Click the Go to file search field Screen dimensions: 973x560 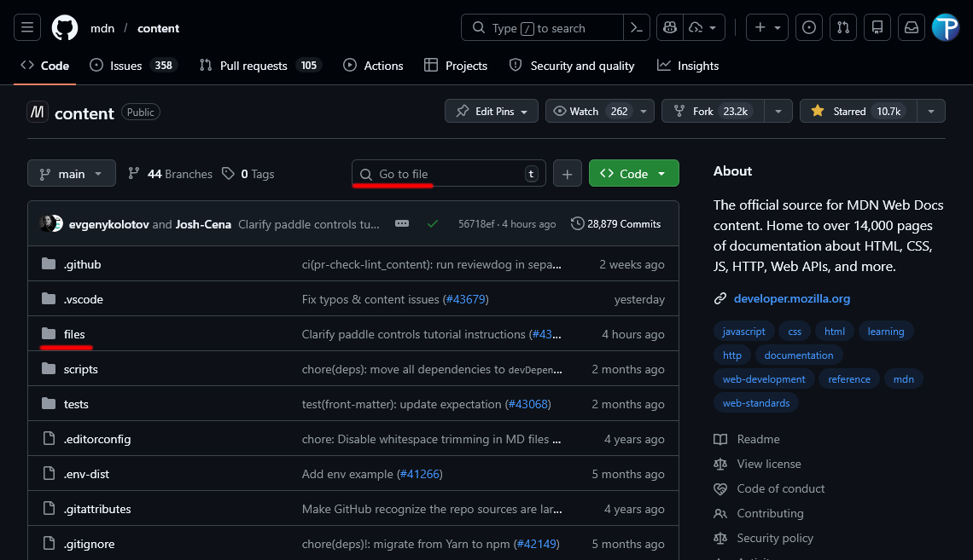pos(444,173)
